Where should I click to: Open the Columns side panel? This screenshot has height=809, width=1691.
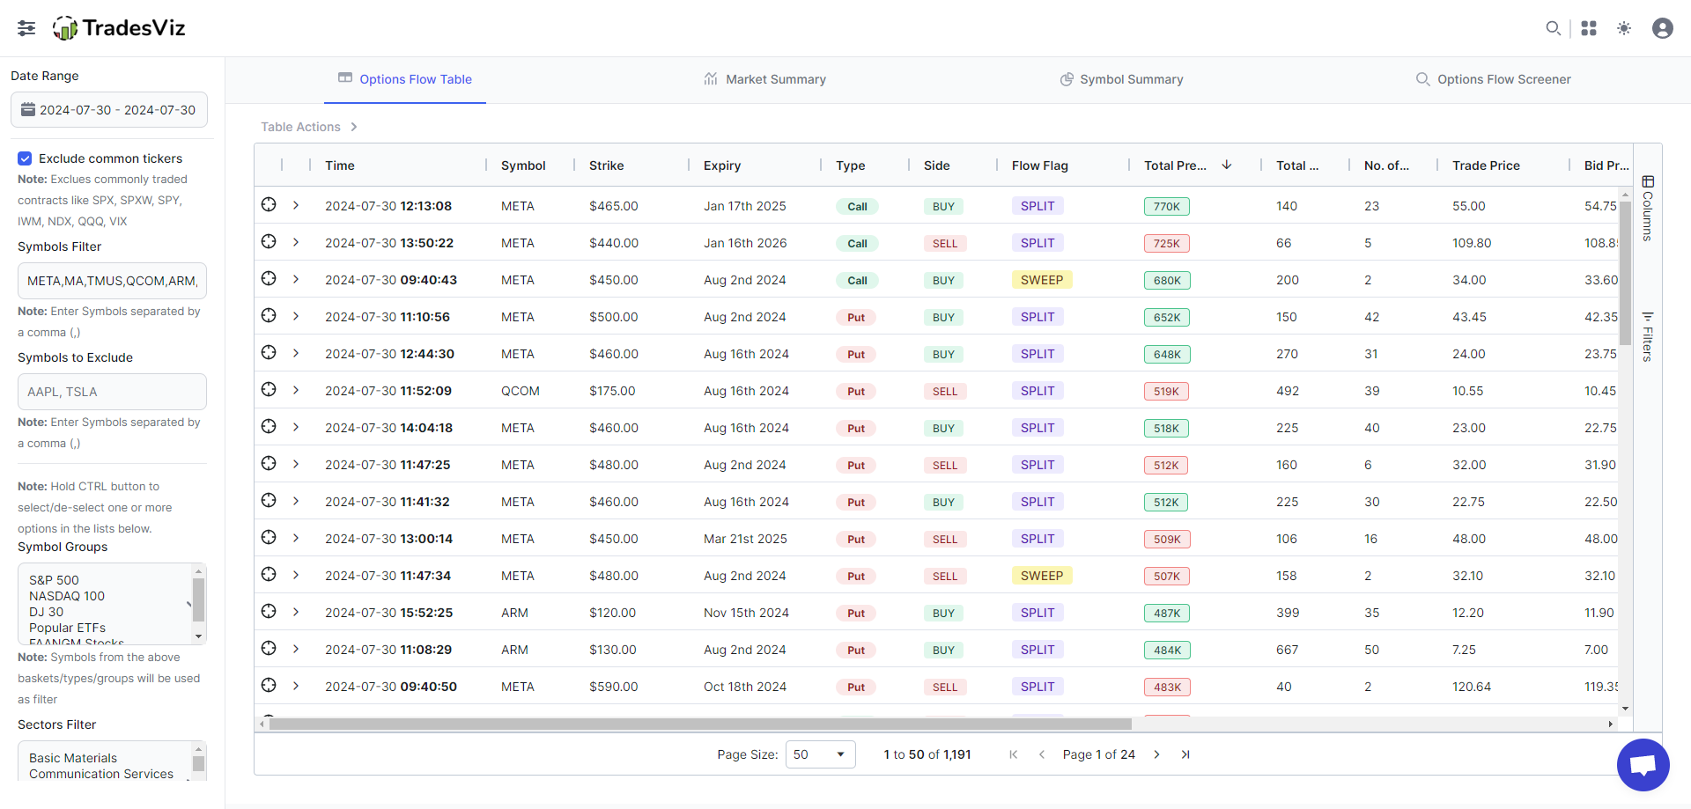(x=1648, y=209)
